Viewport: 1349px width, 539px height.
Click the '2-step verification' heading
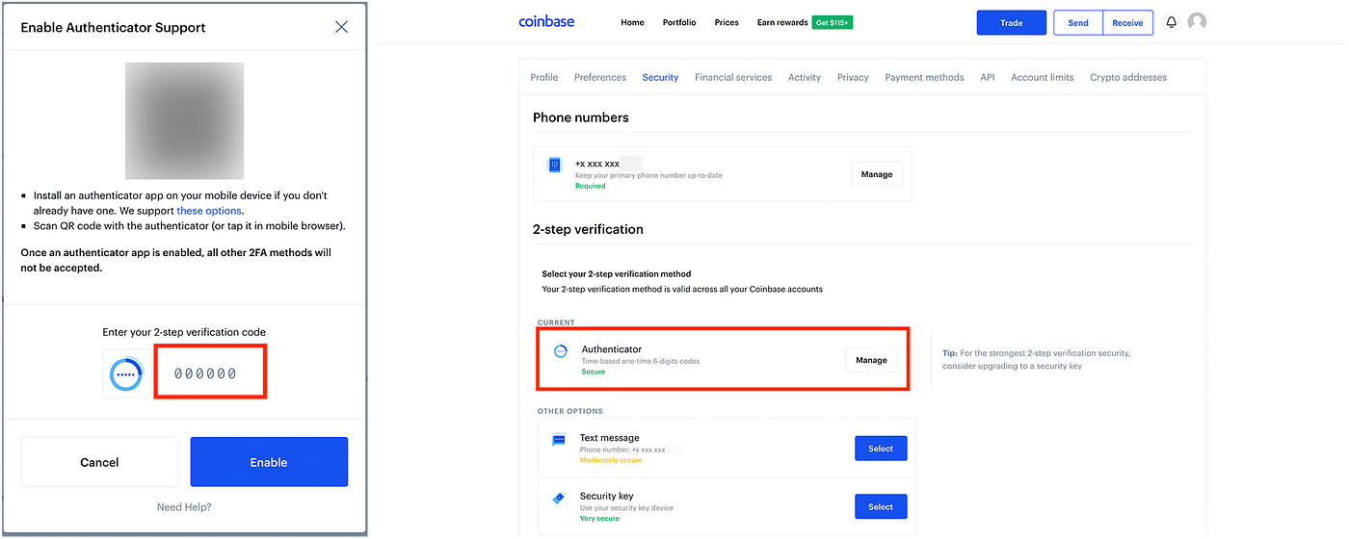pyautogui.click(x=588, y=229)
